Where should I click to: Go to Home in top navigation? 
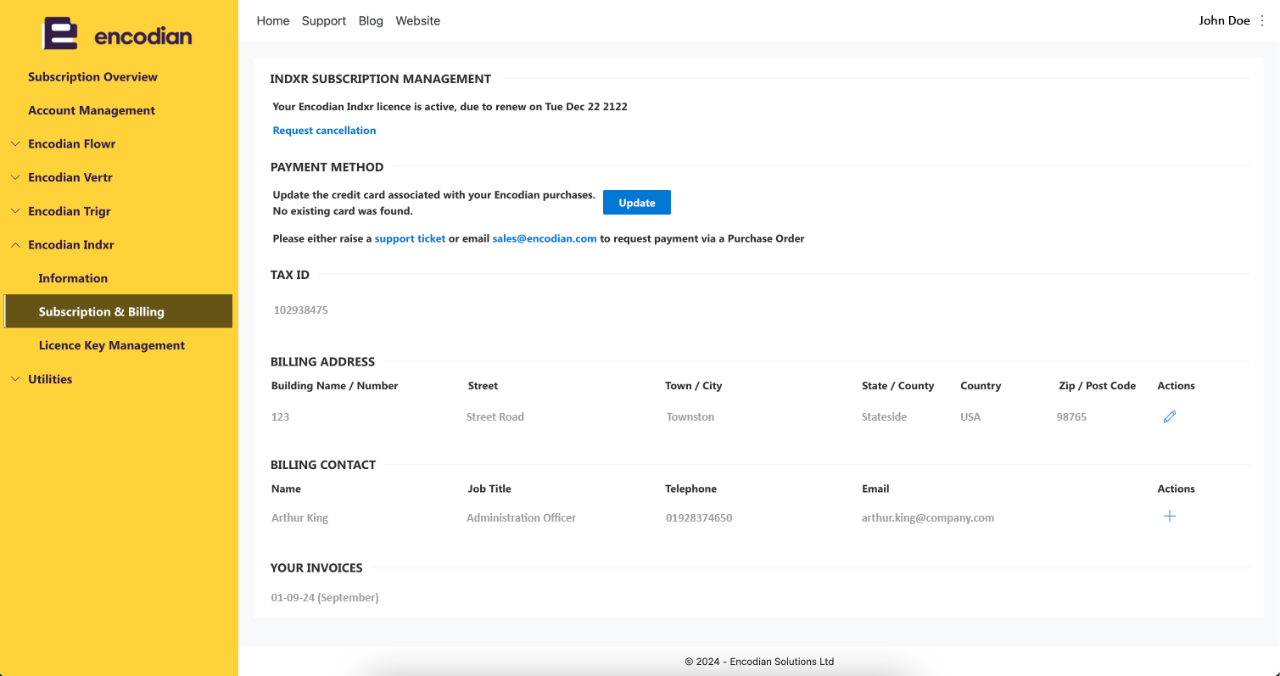click(273, 21)
